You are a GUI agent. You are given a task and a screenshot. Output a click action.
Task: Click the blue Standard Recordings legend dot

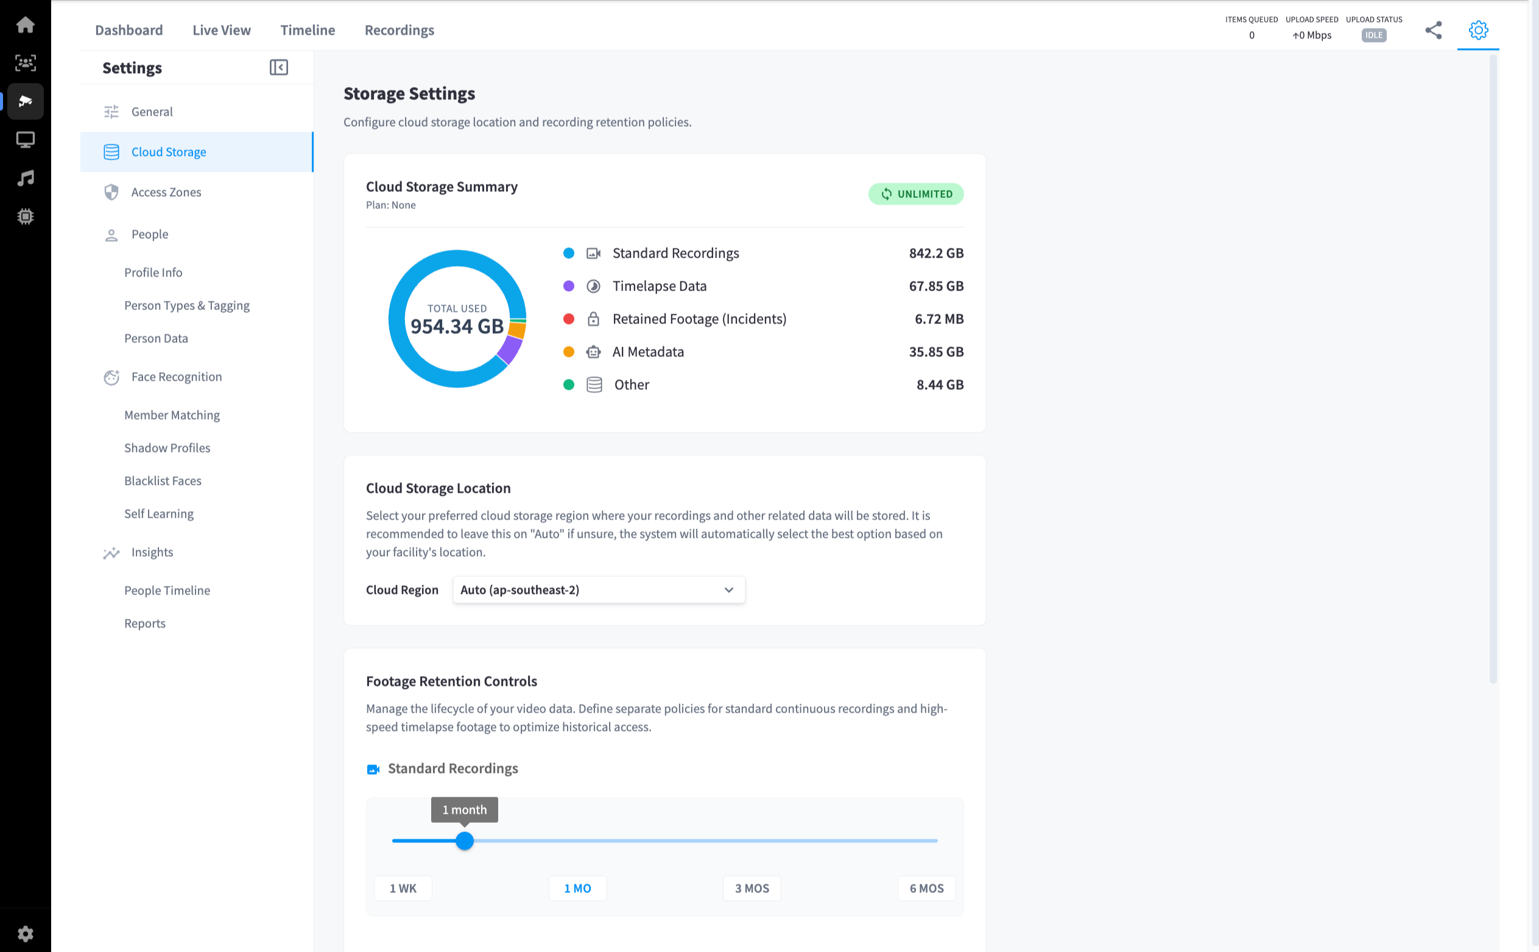(x=568, y=253)
